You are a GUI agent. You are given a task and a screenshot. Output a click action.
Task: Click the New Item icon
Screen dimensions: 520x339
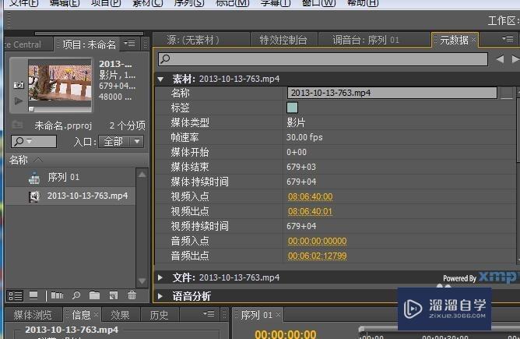[114, 295]
